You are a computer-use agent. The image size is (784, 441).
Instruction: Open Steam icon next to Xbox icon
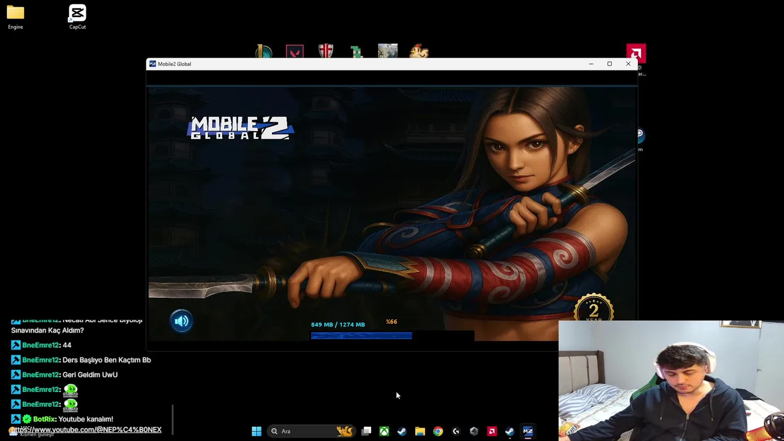[402, 431]
